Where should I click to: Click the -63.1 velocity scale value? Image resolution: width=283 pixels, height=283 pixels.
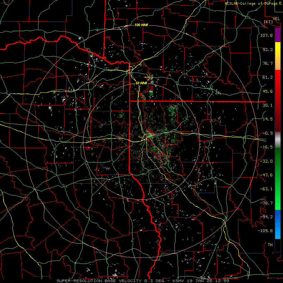[266, 189]
